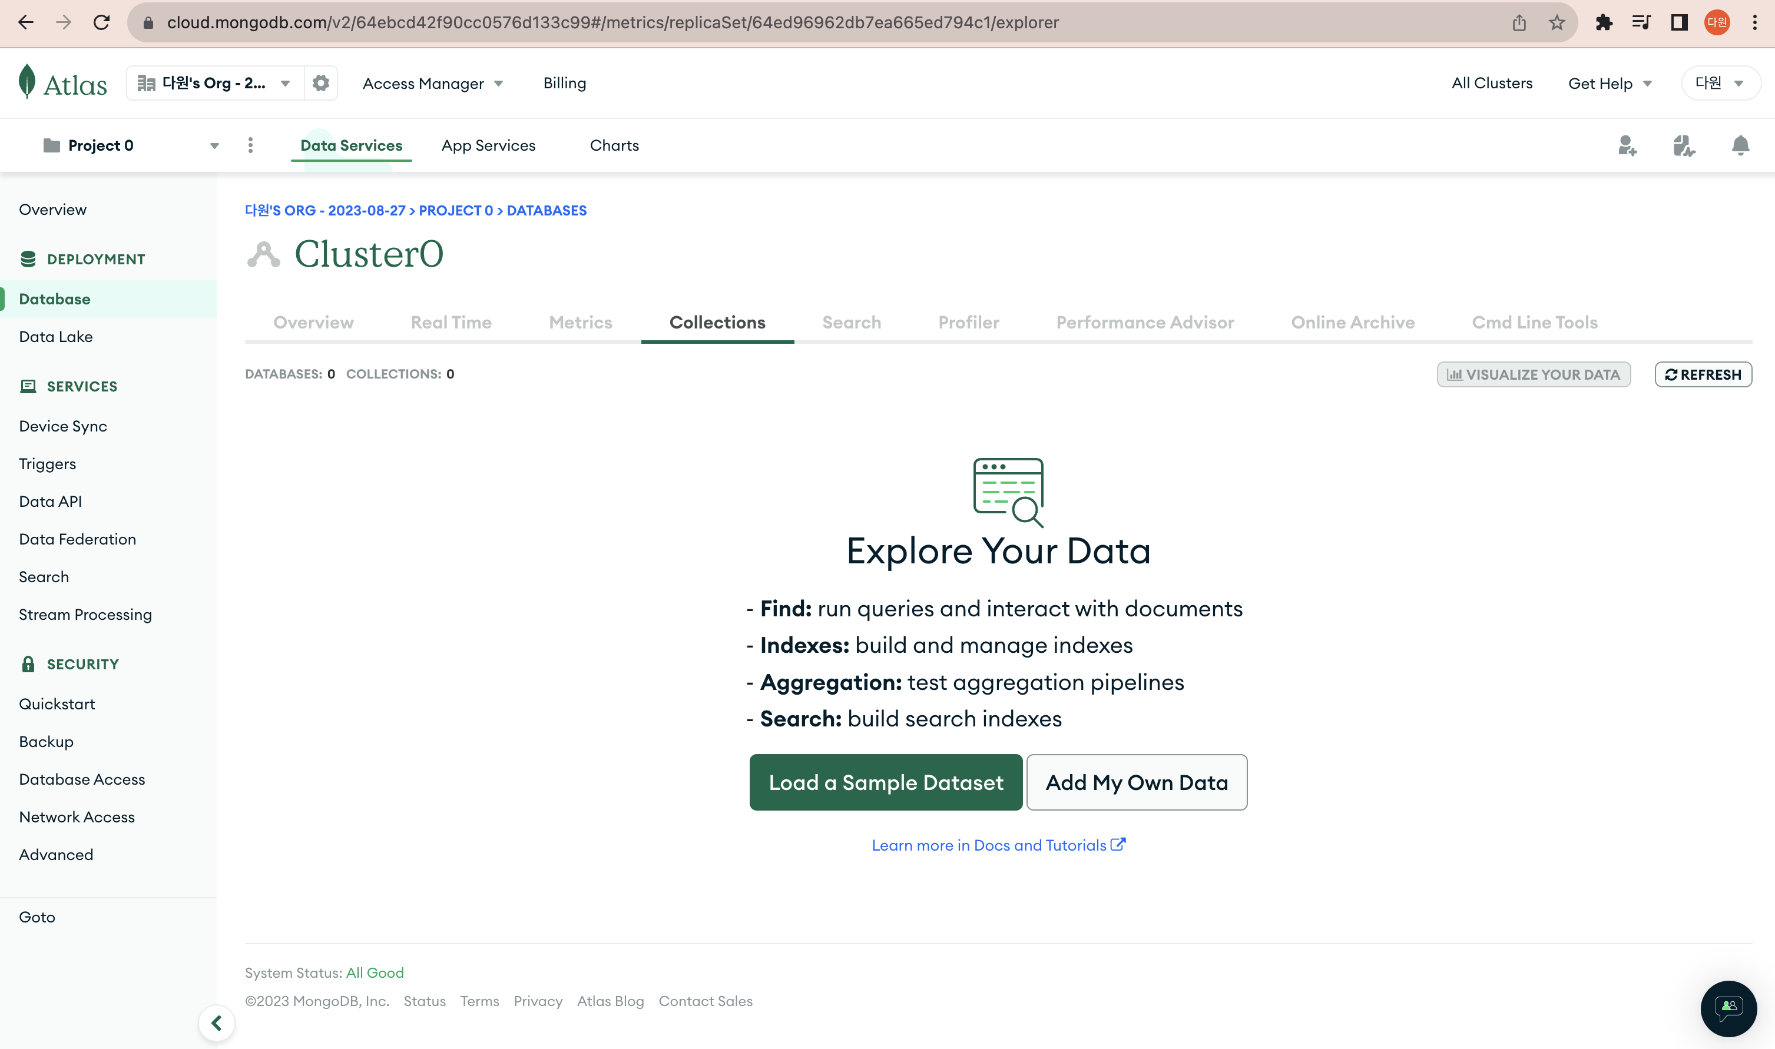The width and height of the screenshot is (1775, 1049).
Task: View site information lock icon
Action: (x=148, y=22)
